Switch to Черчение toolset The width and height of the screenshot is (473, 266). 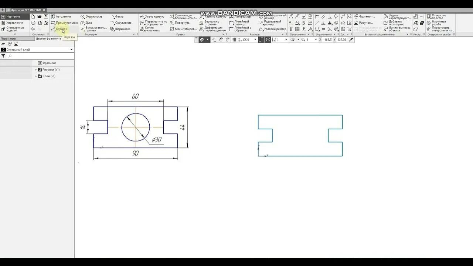point(14,17)
